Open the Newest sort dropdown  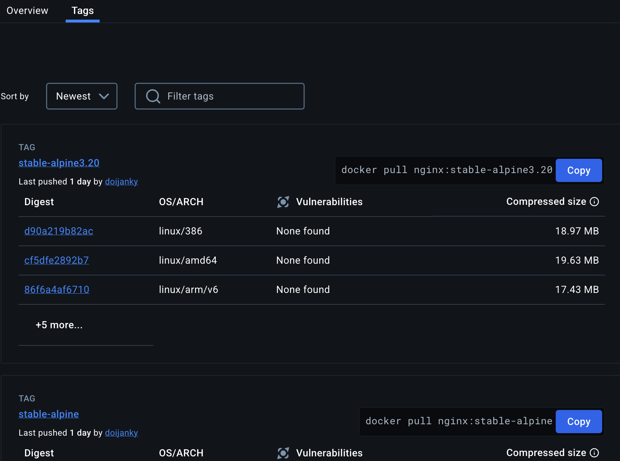(82, 96)
